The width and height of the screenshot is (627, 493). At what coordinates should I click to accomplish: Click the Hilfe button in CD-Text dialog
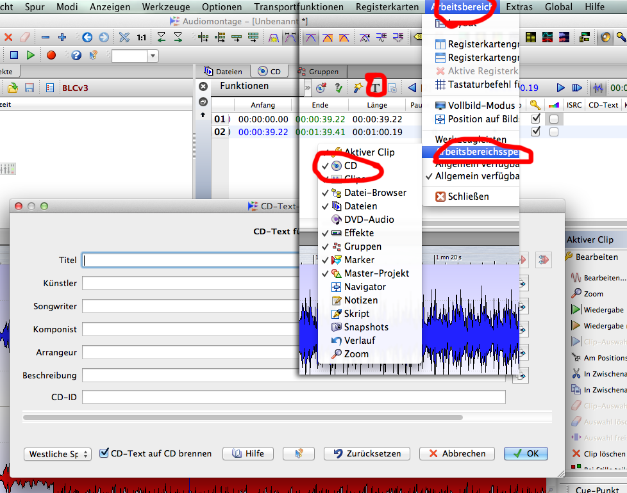pyautogui.click(x=248, y=453)
